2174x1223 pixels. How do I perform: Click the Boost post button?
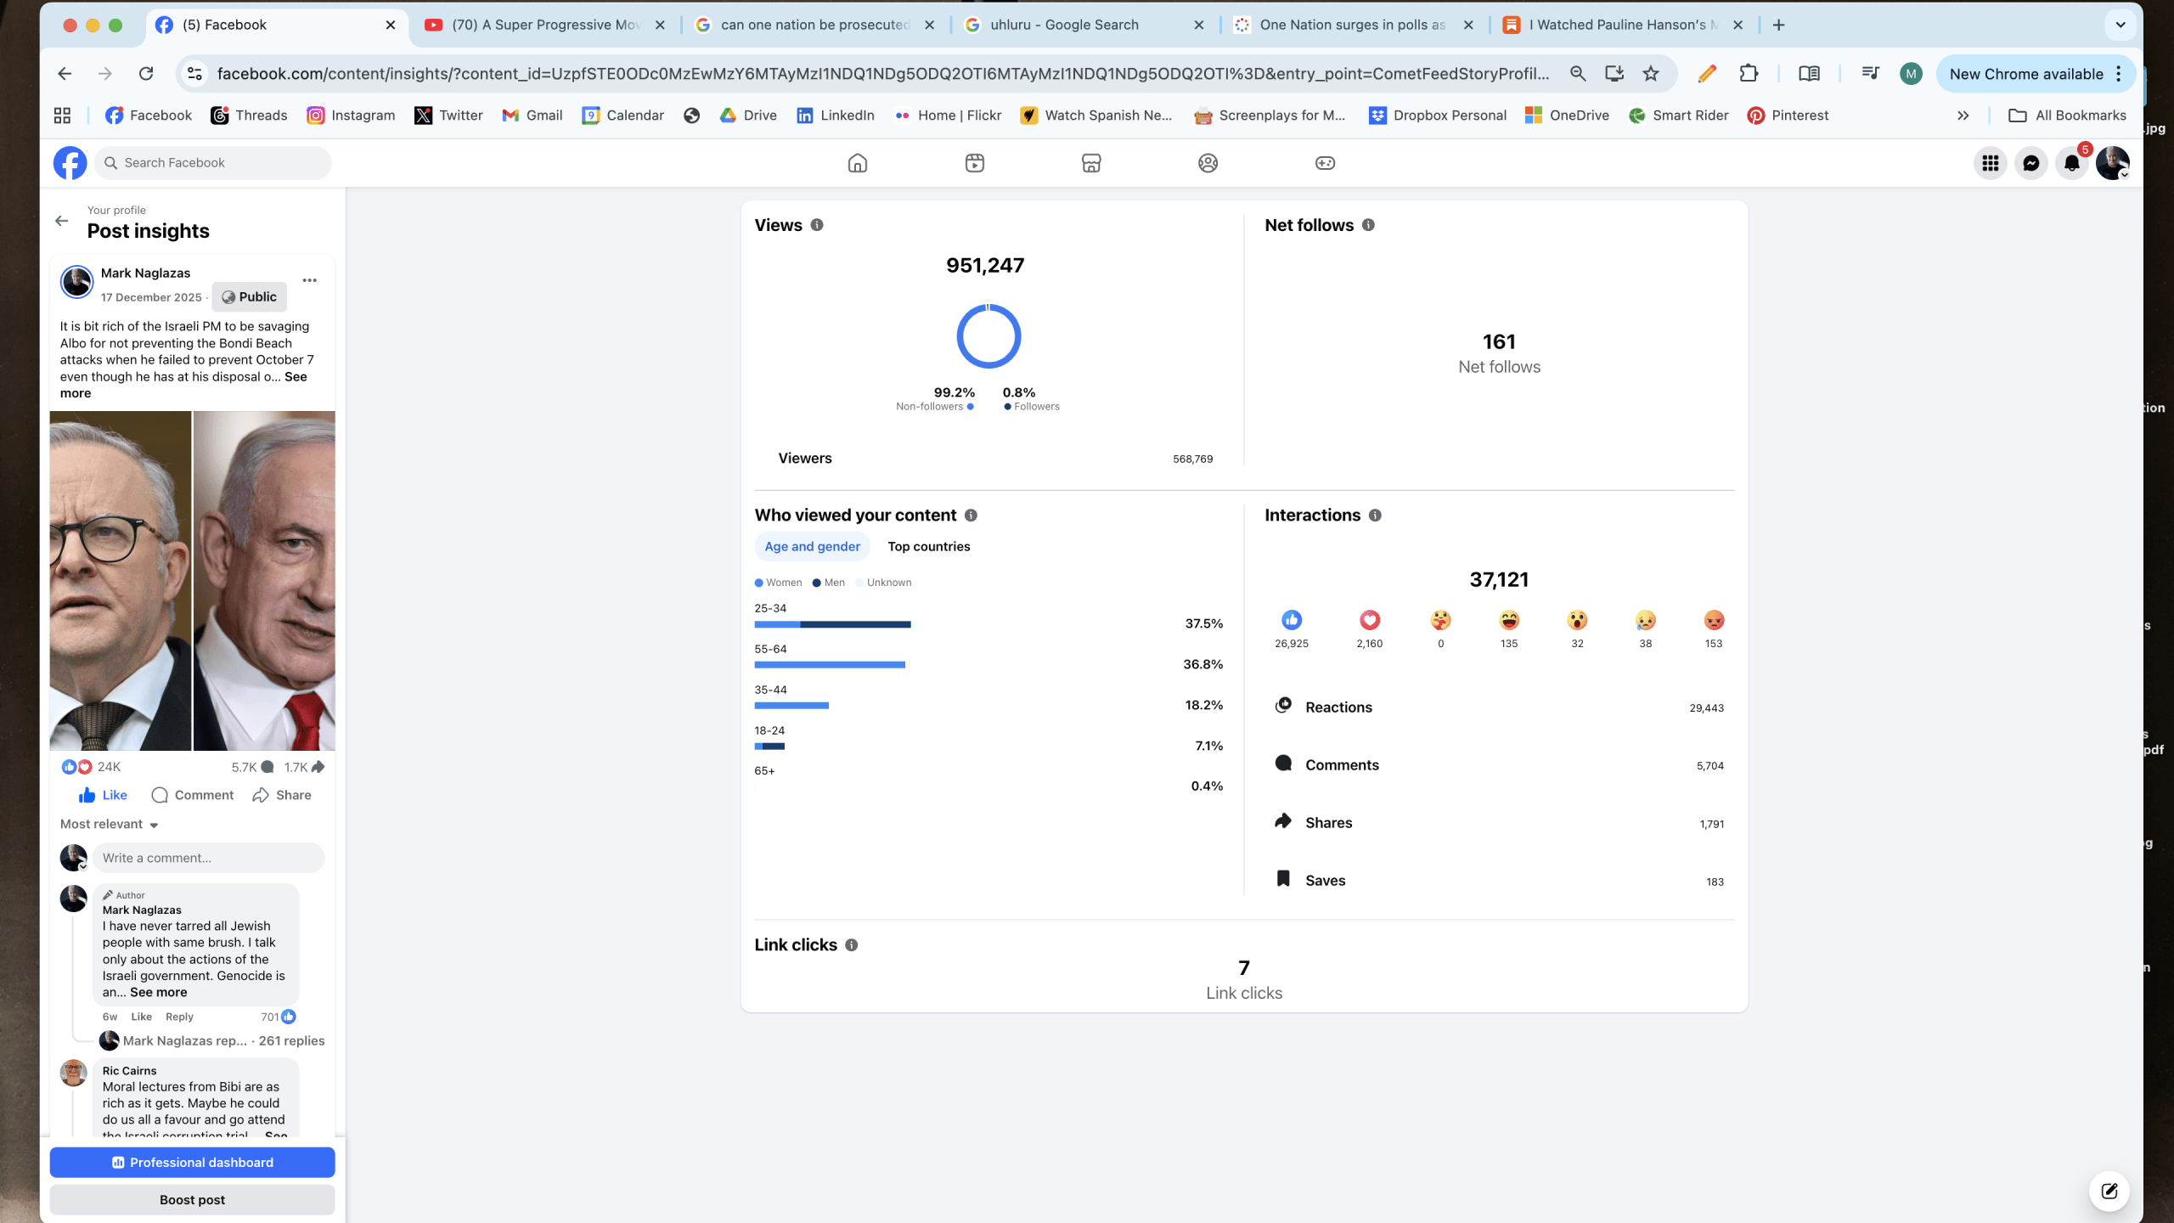[192, 1199]
